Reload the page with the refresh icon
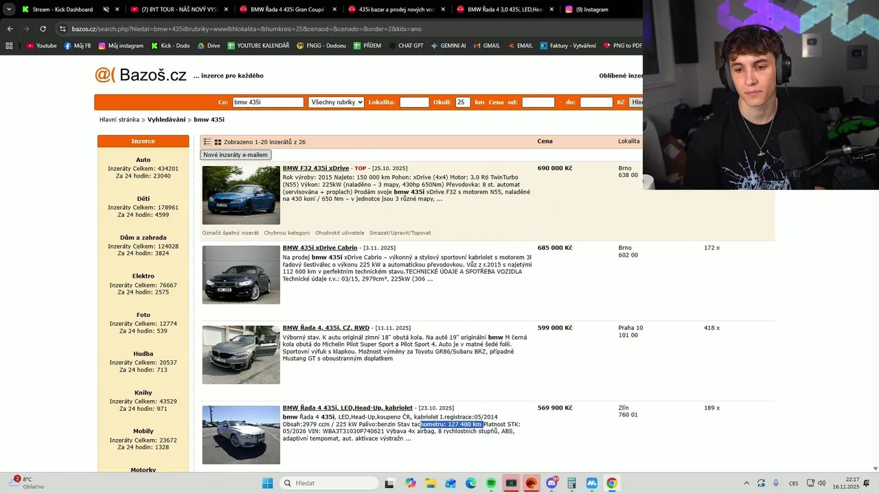 click(x=43, y=29)
